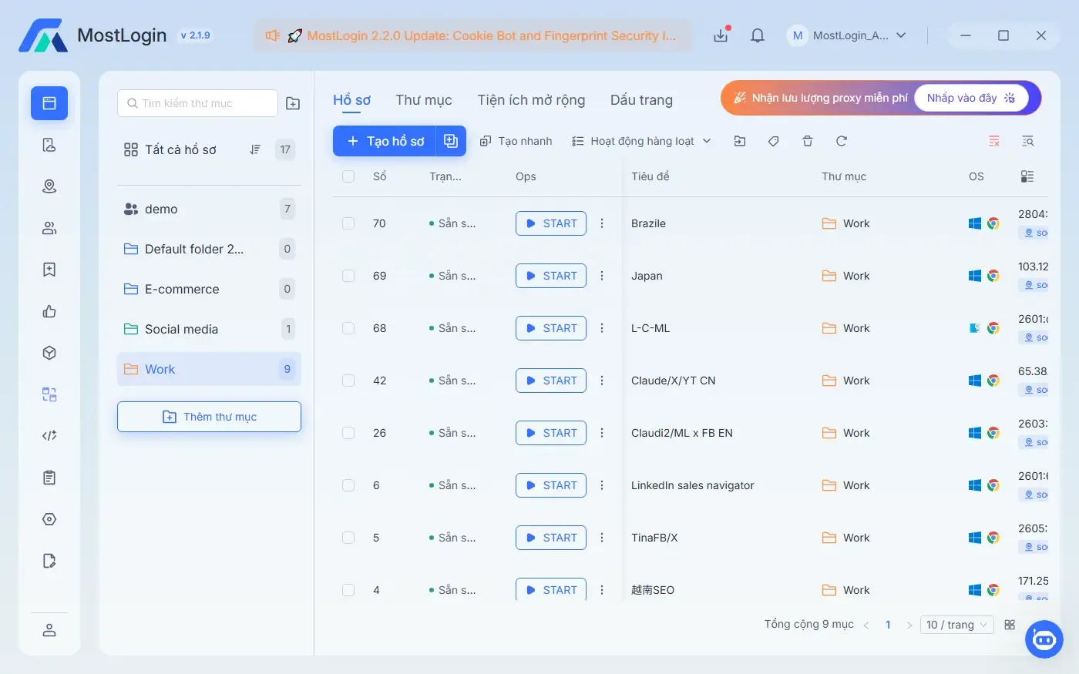Screen dimensions: 1079x674
Task: Focus the Tìm kiếm thư mục search field
Action: pyautogui.click(x=197, y=103)
